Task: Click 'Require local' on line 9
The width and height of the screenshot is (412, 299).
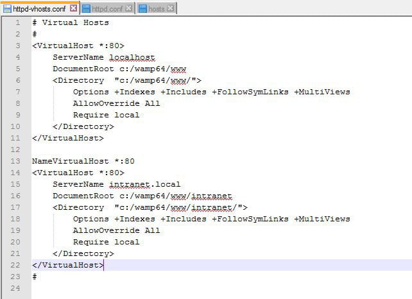Action: (x=106, y=115)
